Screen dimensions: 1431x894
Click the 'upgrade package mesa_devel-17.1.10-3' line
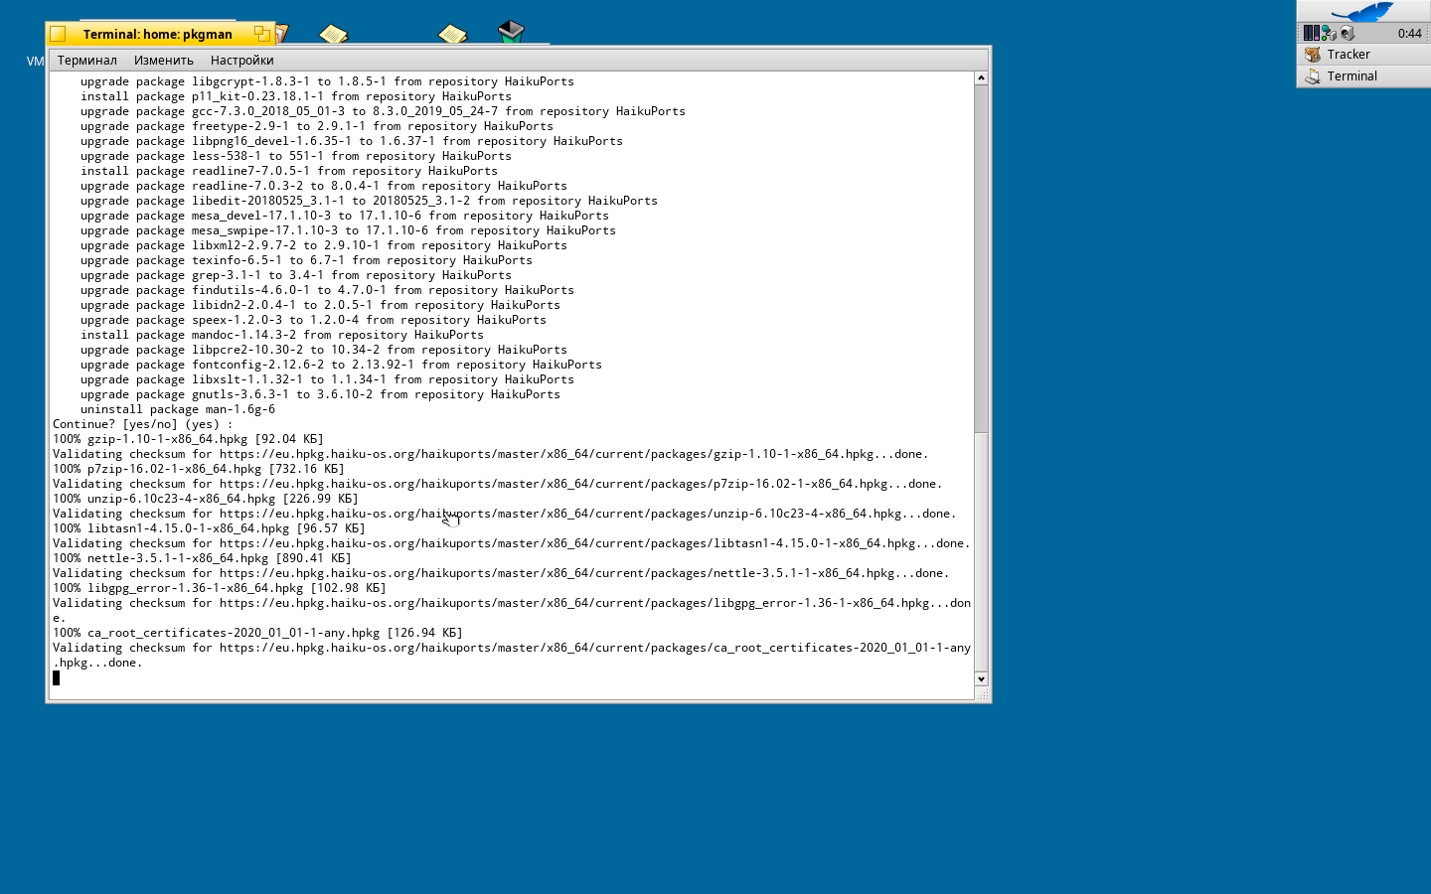[345, 216]
